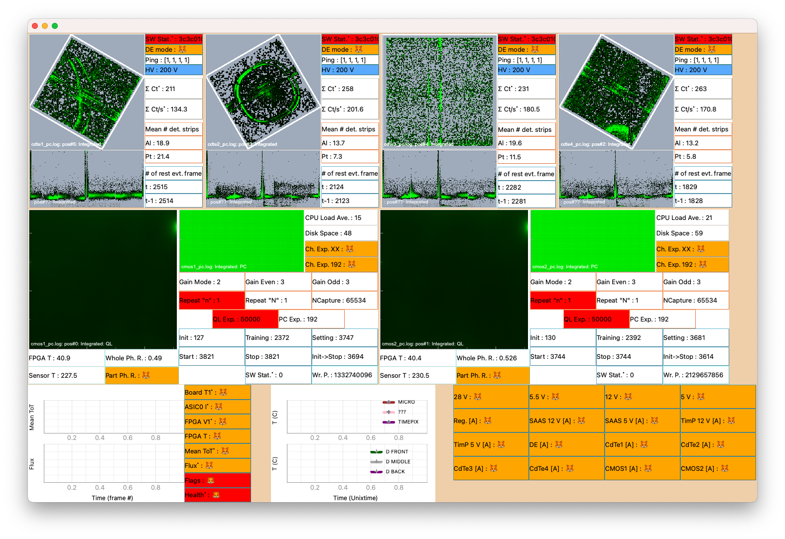Click the Al : 19.6 cell
Screen dimensions: 785x539
click(x=526, y=143)
